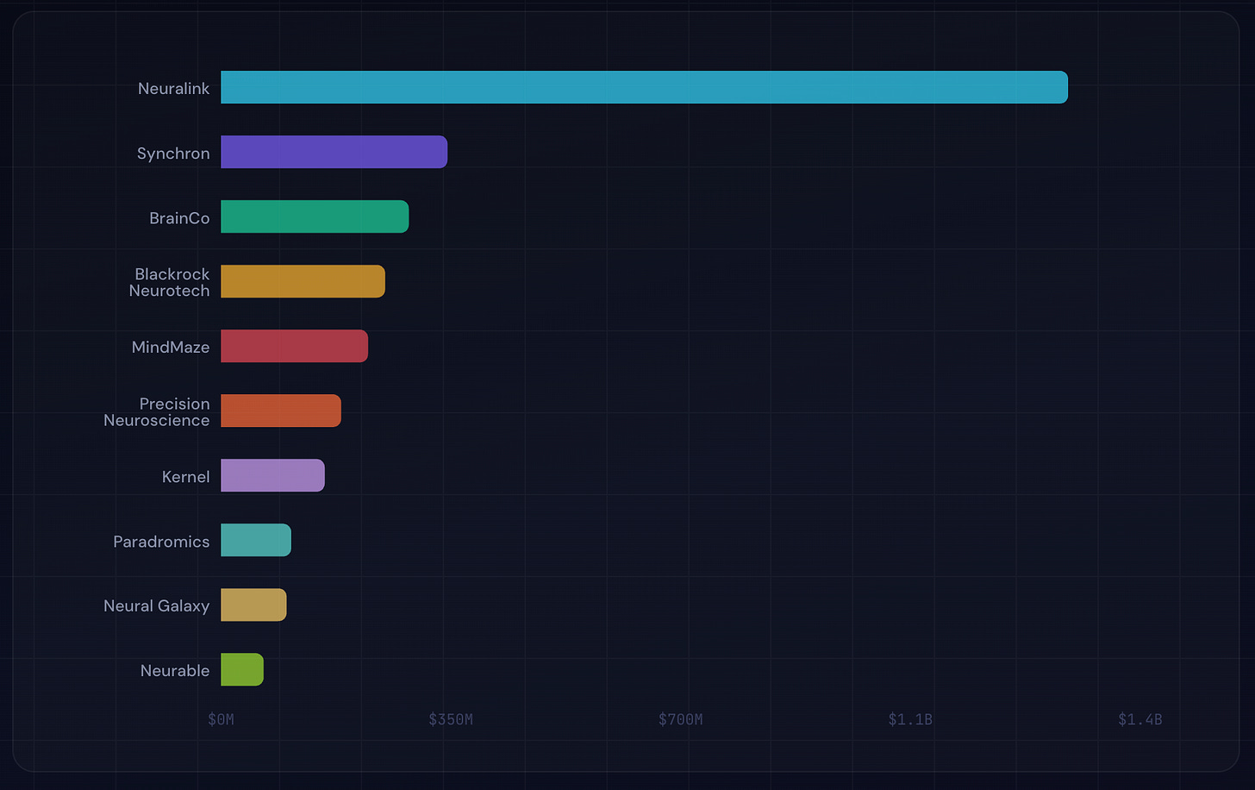The image size is (1255, 790).
Task: Click the "Precision Neuroscience" label
Action: pyautogui.click(x=156, y=411)
